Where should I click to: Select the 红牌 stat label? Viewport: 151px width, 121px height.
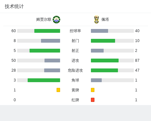[75, 100]
